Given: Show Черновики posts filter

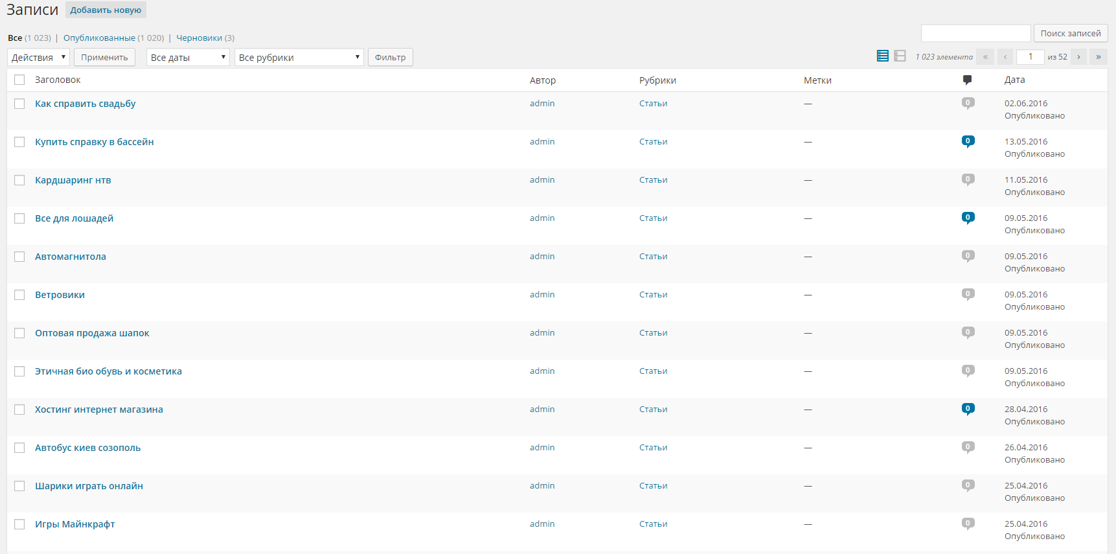Looking at the screenshot, I should pos(199,38).
